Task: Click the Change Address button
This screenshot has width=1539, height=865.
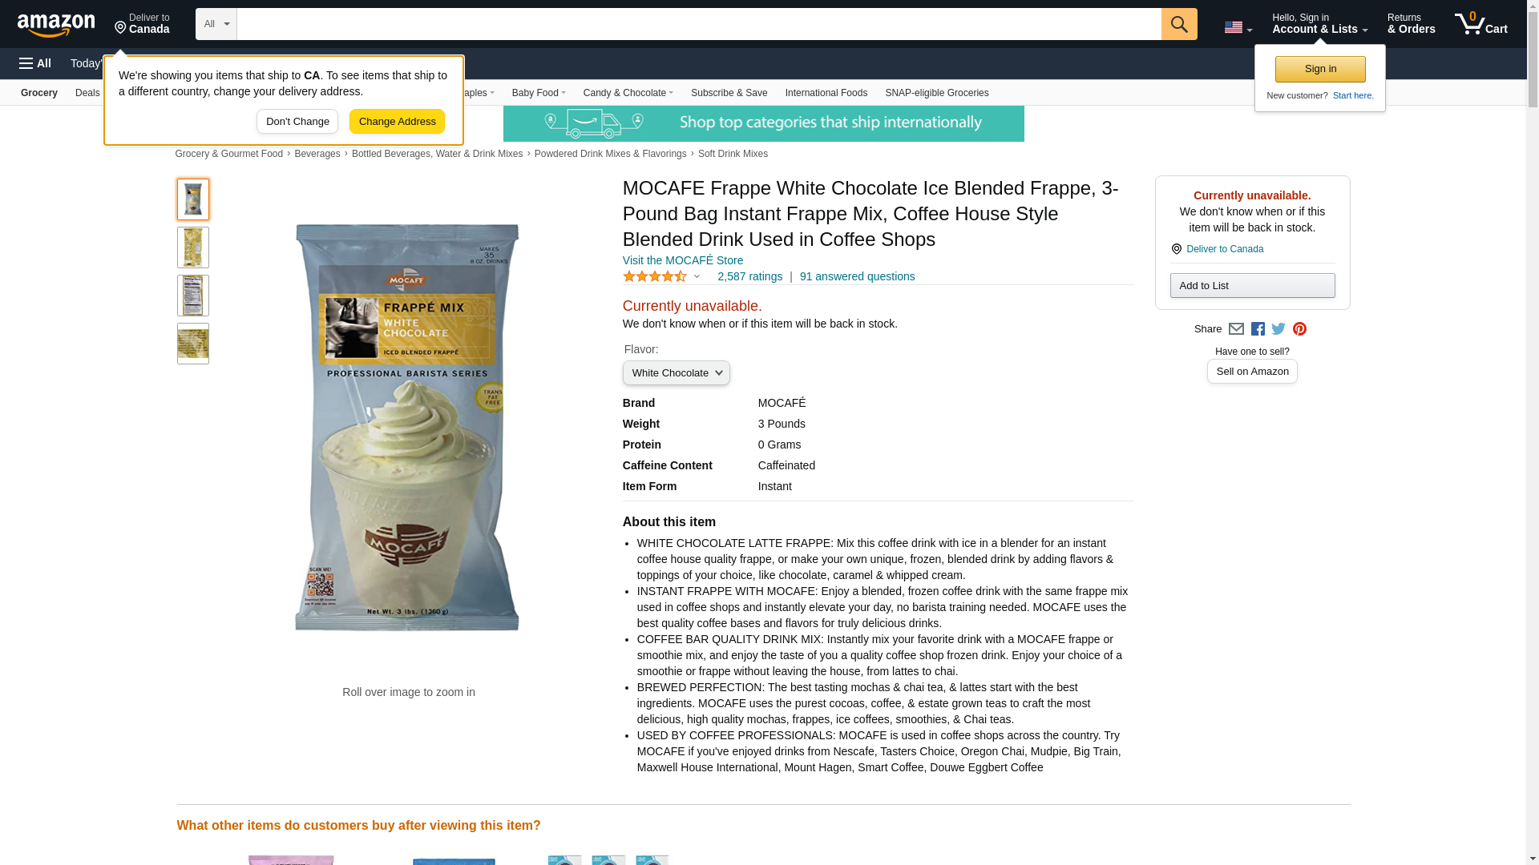Action: [397, 122]
